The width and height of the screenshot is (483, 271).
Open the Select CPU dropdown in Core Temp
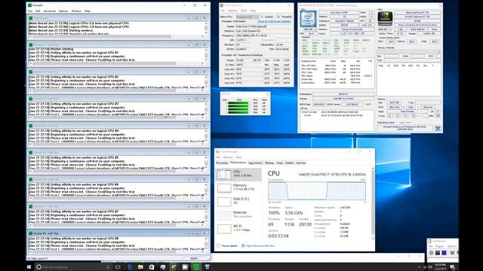click(248, 17)
